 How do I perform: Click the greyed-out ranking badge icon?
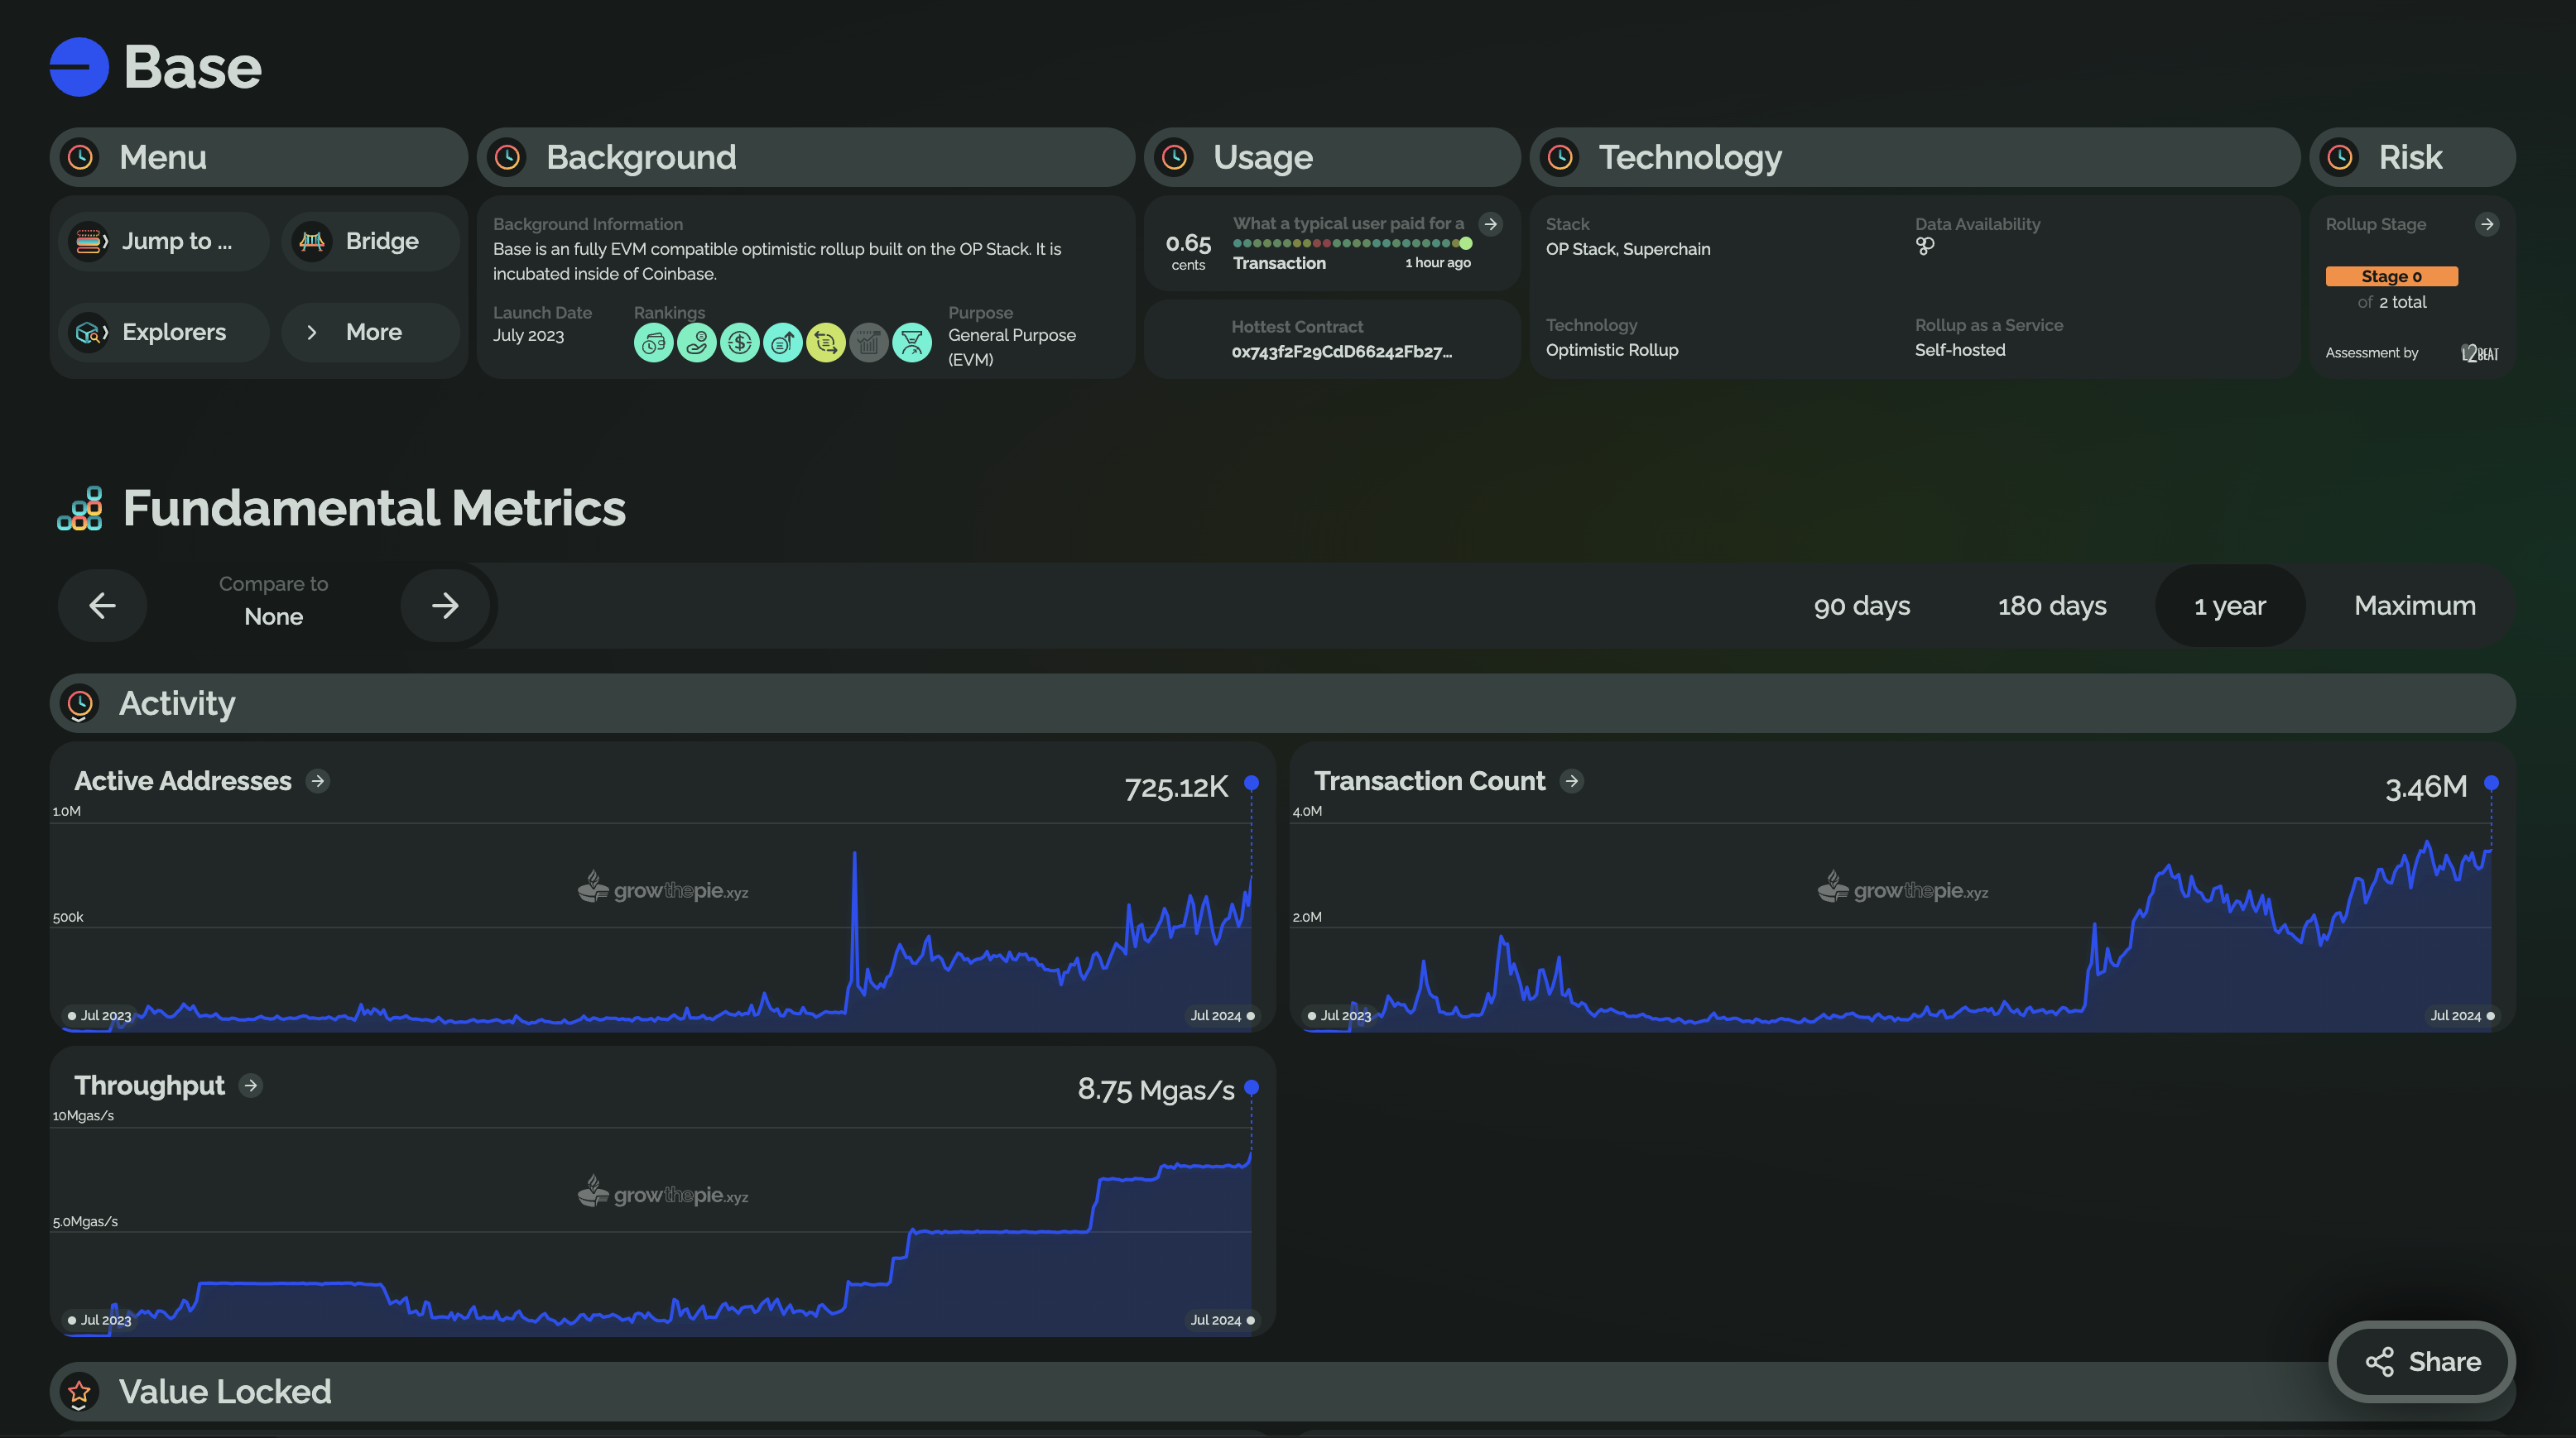pos(868,343)
